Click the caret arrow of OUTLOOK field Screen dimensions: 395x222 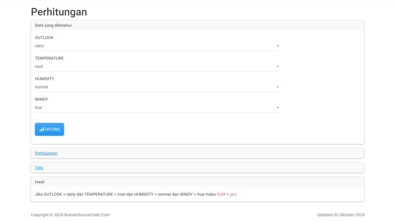[278, 46]
